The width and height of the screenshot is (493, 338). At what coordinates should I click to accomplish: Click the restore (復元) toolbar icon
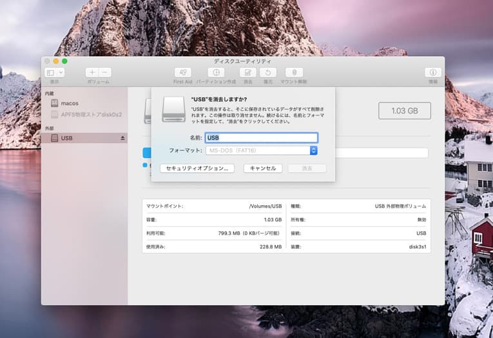[x=268, y=73]
